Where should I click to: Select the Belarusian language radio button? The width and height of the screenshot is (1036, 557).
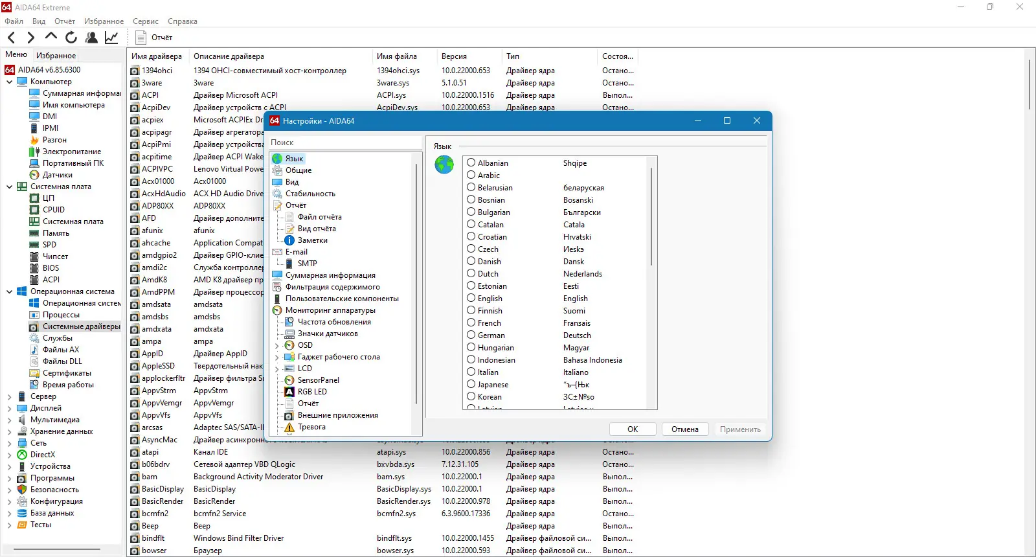tap(471, 188)
